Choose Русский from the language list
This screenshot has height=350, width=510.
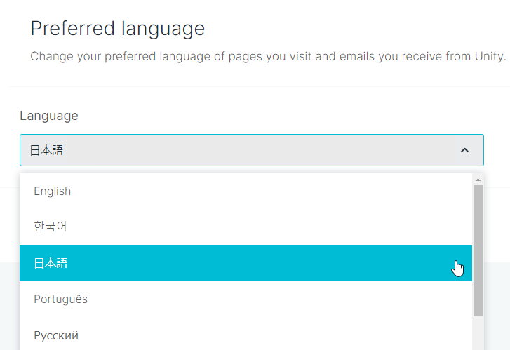(56, 335)
